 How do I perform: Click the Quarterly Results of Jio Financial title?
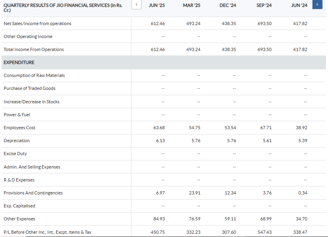pyautogui.click(x=63, y=7)
